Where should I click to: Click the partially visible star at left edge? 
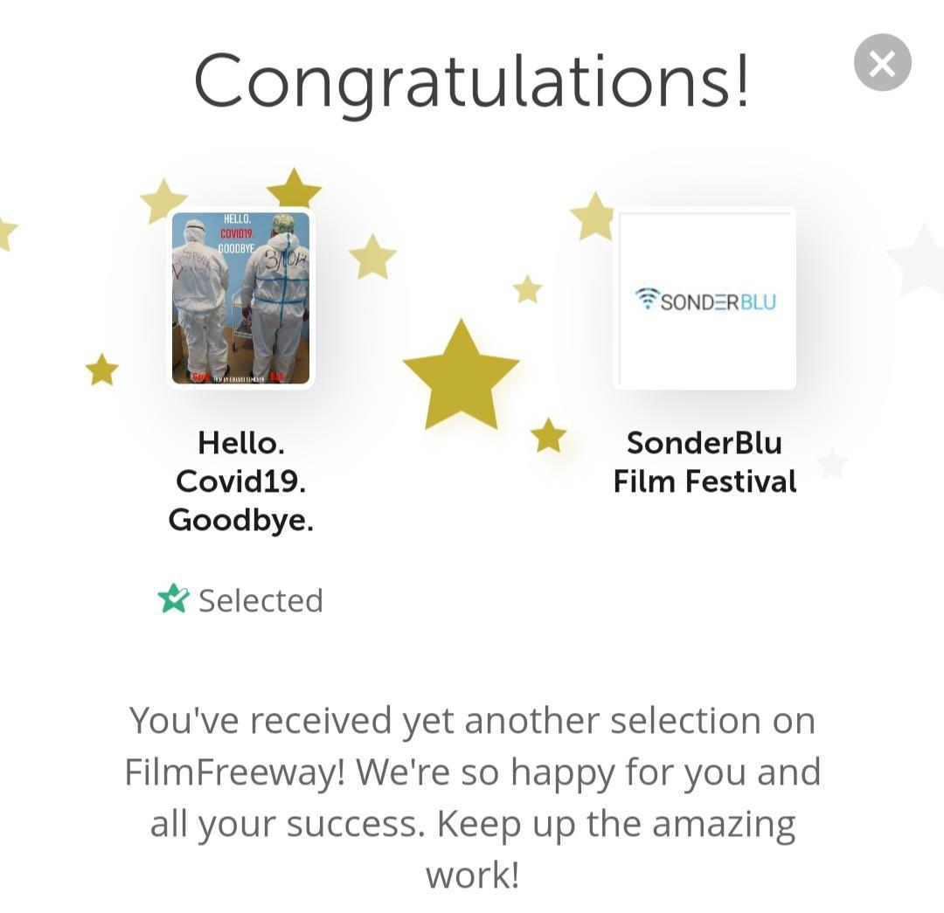(5, 232)
